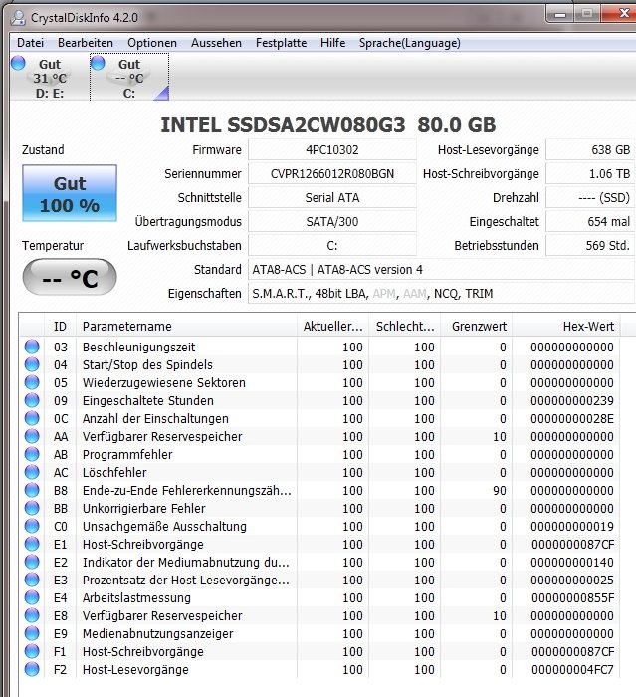Click the Host-Lesevorgänge value 638 GB
This screenshot has width=636, height=697.
tap(590, 149)
